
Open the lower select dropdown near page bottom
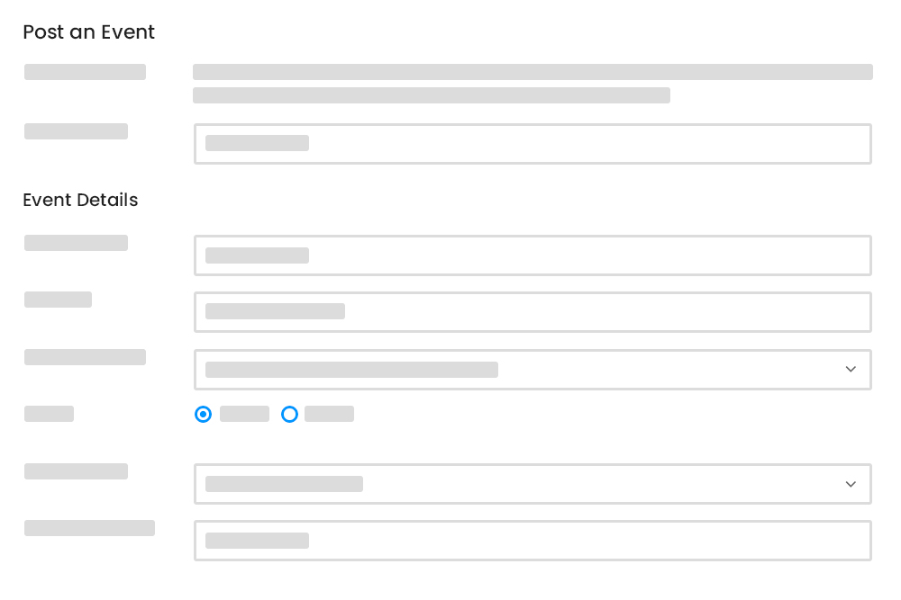pyautogui.click(x=532, y=484)
